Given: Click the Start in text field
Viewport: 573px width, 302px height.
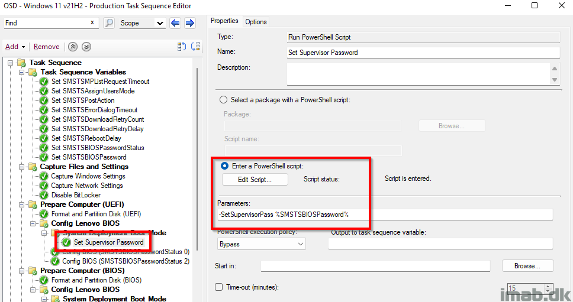Looking at the screenshot, I should 375,266.
